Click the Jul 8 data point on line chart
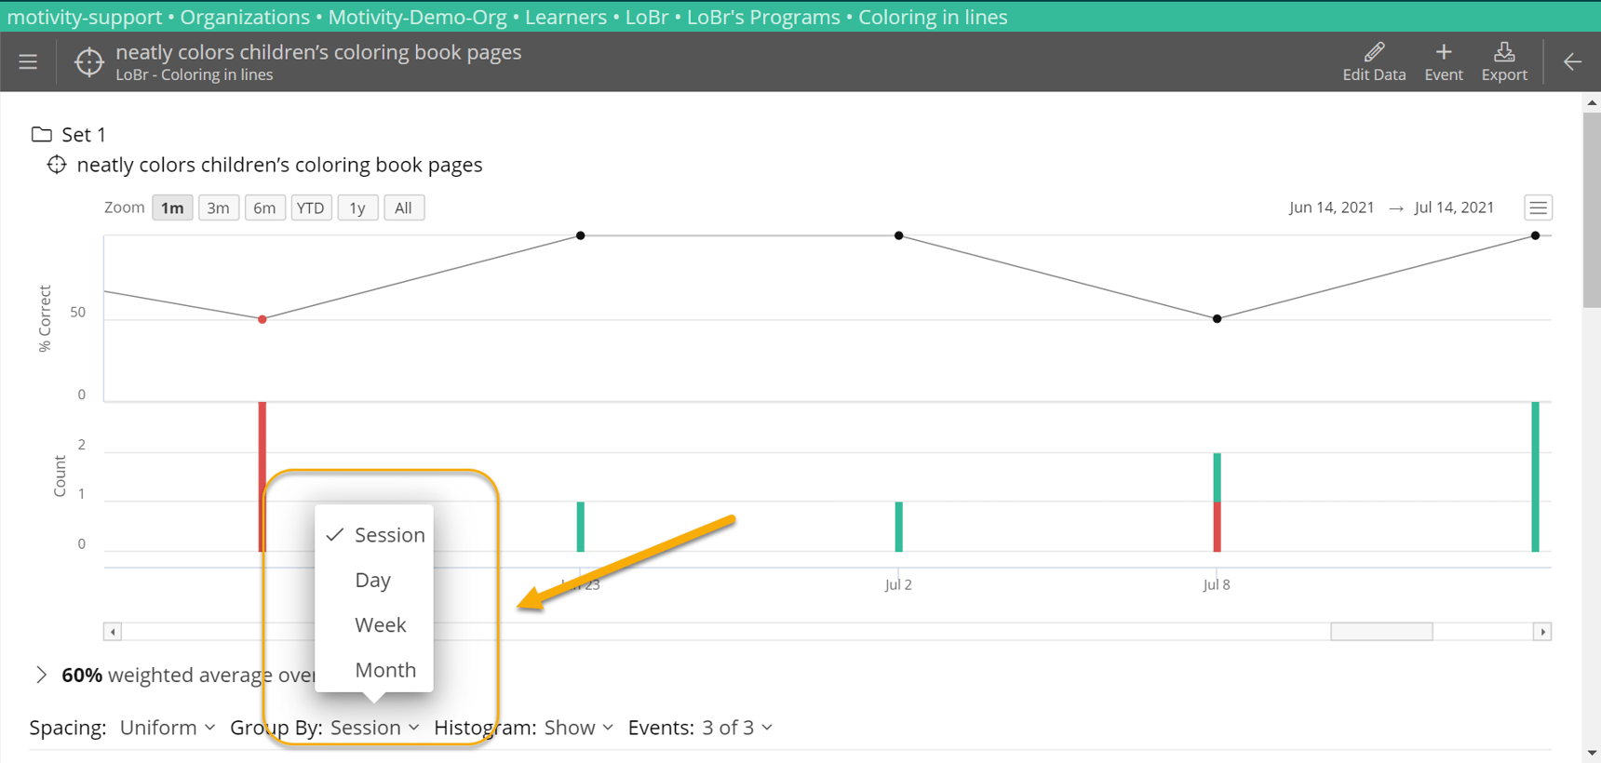The image size is (1601, 763). coord(1217,319)
